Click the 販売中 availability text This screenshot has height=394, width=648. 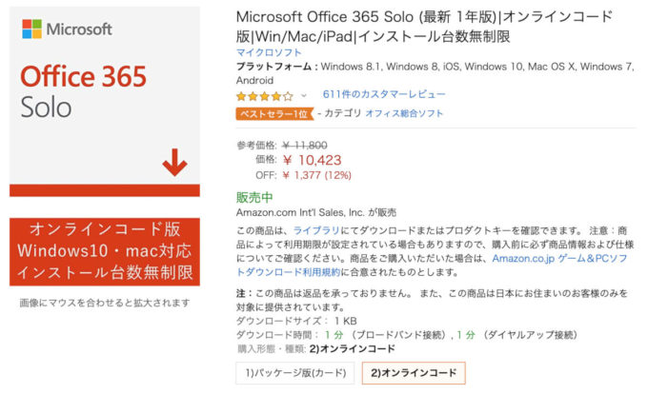point(254,198)
